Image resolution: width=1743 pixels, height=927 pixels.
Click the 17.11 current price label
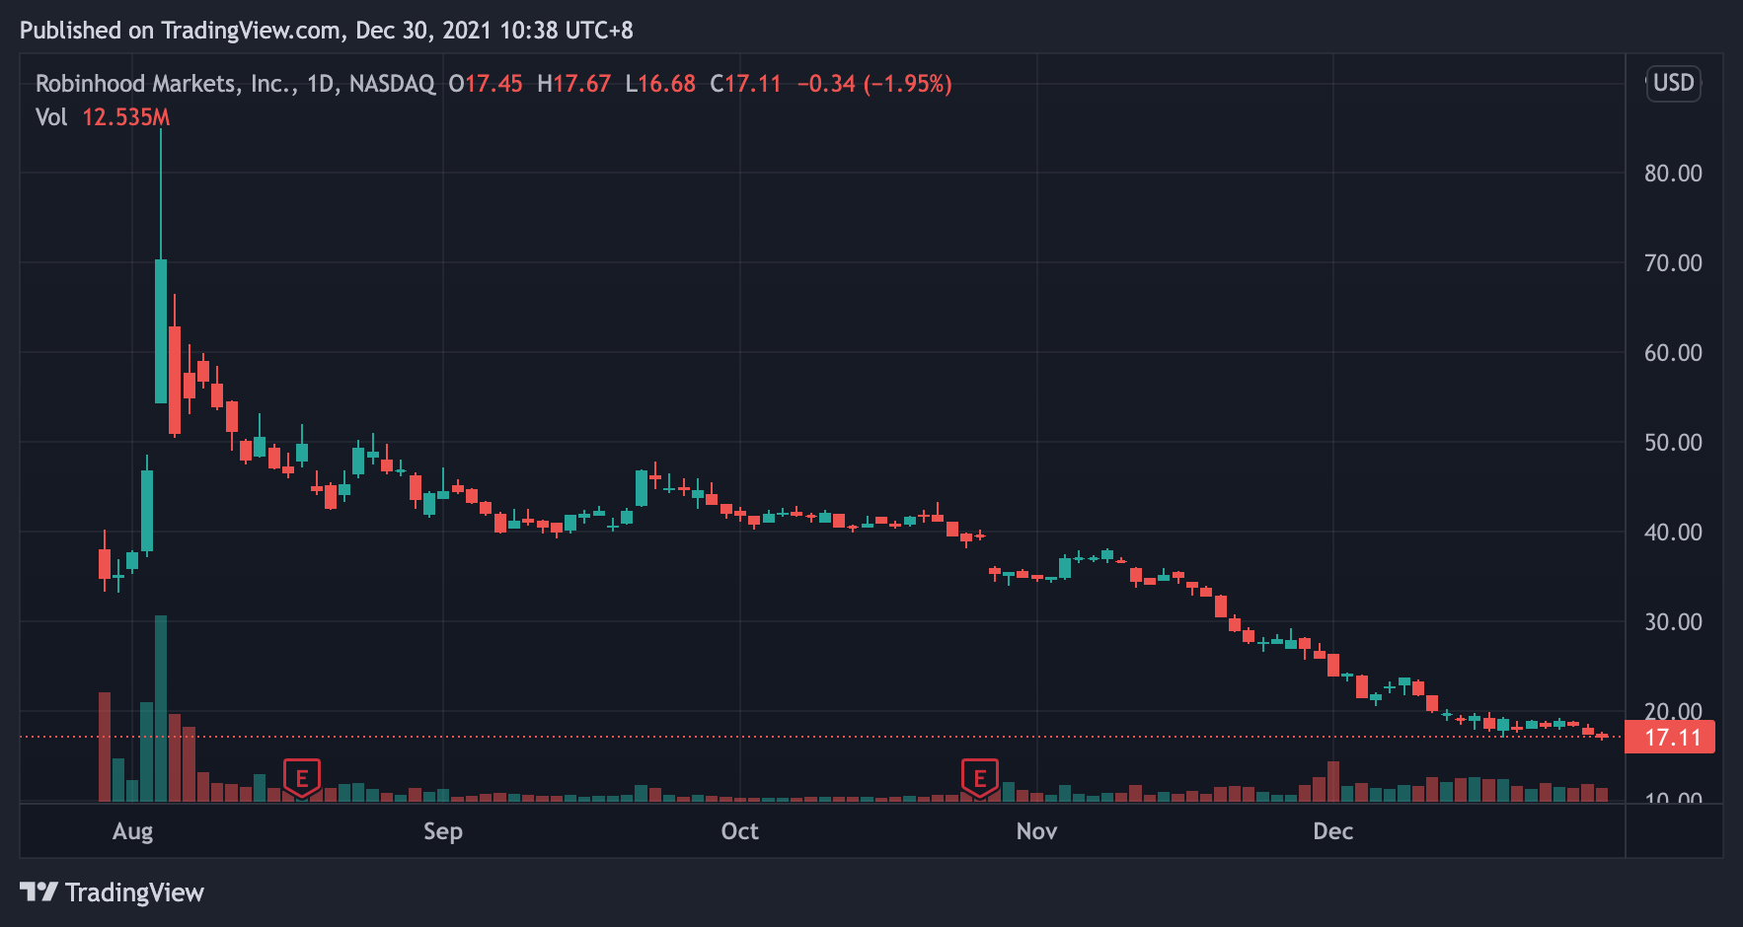click(1670, 737)
